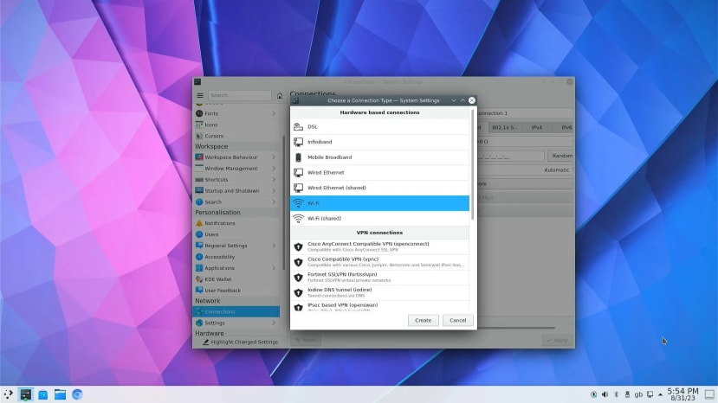Screen dimensions: 718x403
Task: Show hidden system tray icons
Action: click(660, 394)
